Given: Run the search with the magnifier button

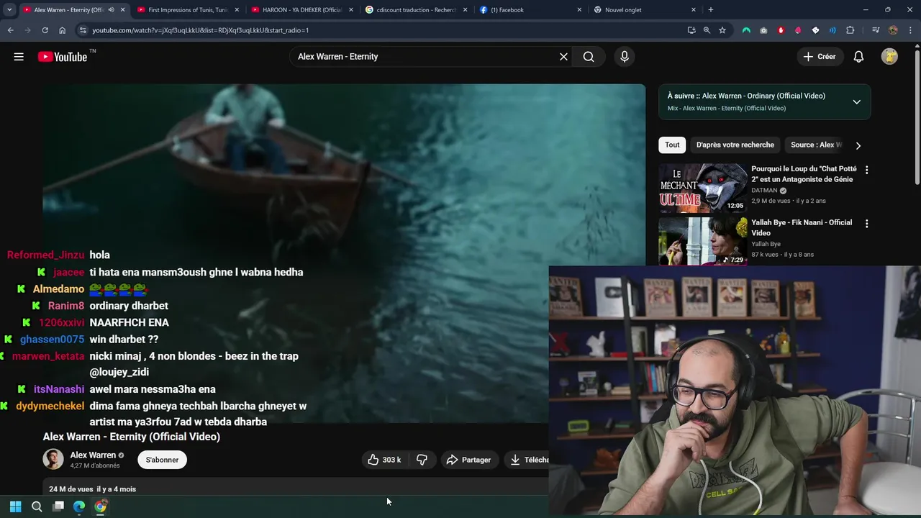Looking at the screenshot, I should pos(589,57).
